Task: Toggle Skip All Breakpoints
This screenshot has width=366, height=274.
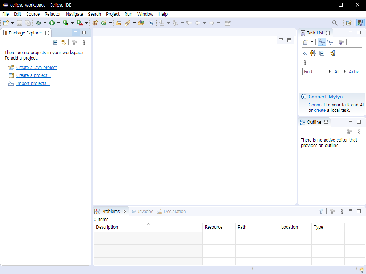Action: pos(151,23)
